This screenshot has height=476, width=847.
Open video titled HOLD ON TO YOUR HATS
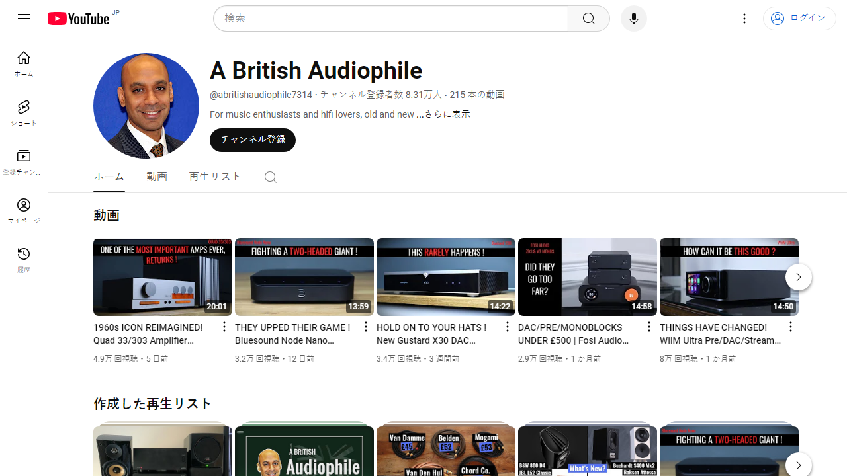(x=431, y=334)
